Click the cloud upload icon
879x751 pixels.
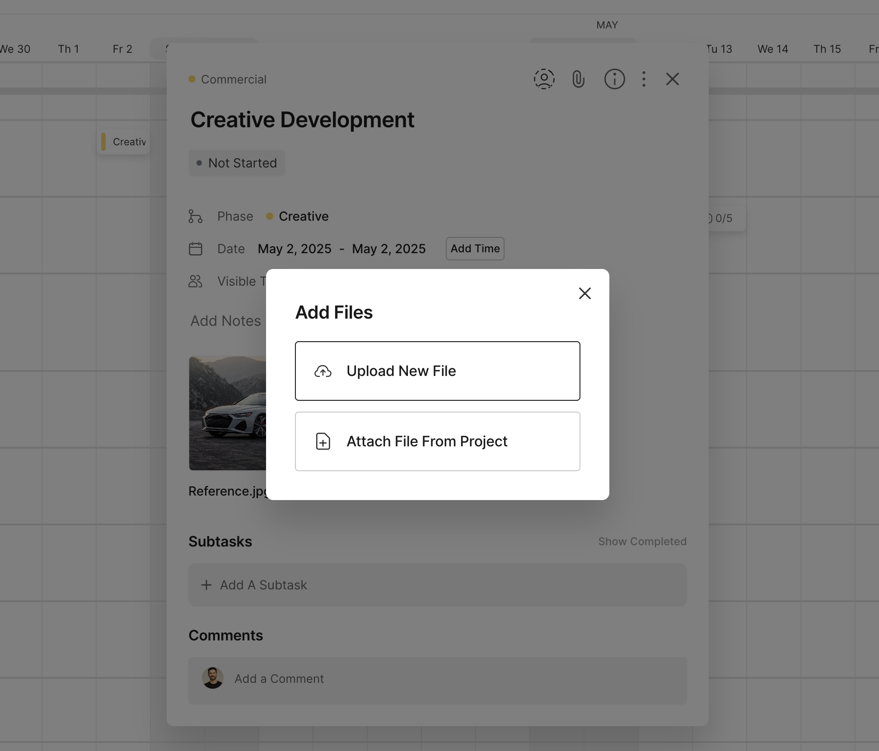(x=323, y=371)
